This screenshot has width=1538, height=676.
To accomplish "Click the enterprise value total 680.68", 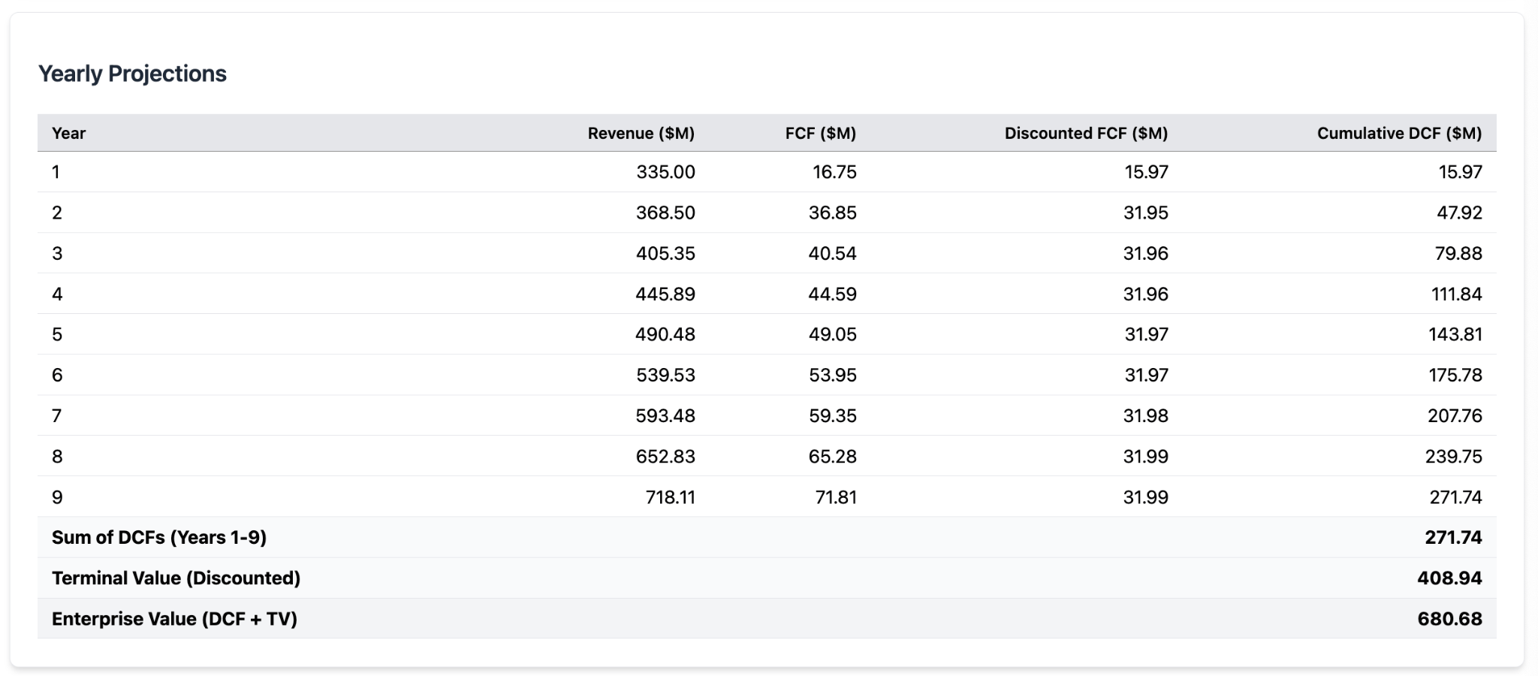I will pyautogui.click(x=1449, y=618).
